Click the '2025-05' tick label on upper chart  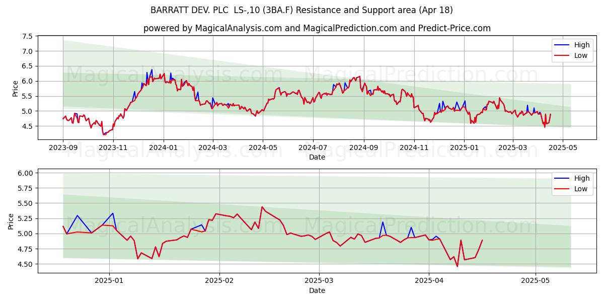pos(563,147)
